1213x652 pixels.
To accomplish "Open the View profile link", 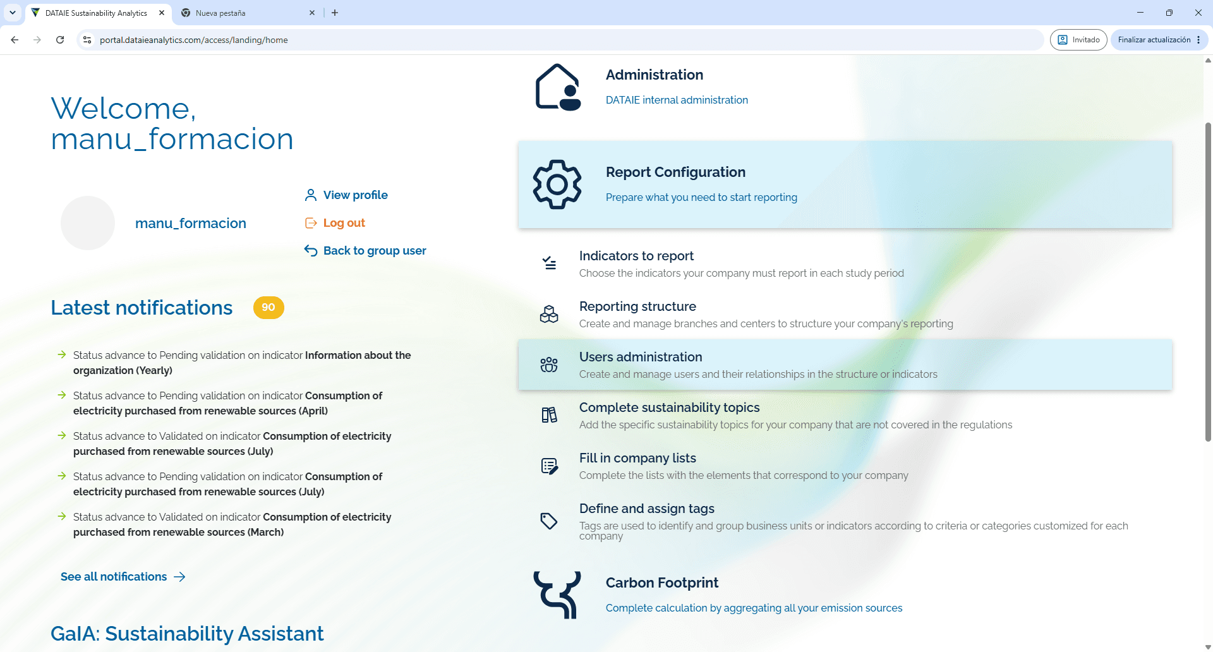I will [356, 195].
